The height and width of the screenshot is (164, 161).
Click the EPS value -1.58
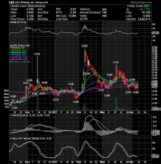(x=73, y=13)
